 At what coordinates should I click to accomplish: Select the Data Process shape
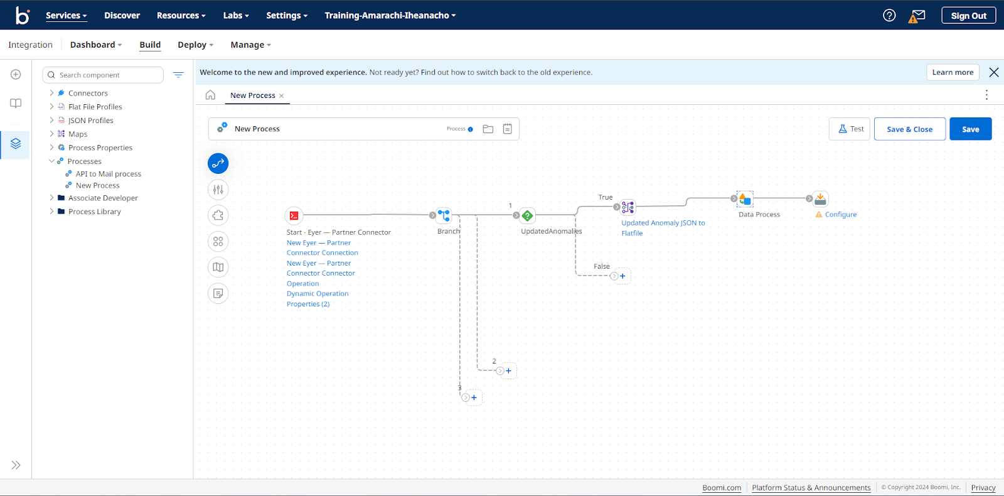click(x=745, y=199)
